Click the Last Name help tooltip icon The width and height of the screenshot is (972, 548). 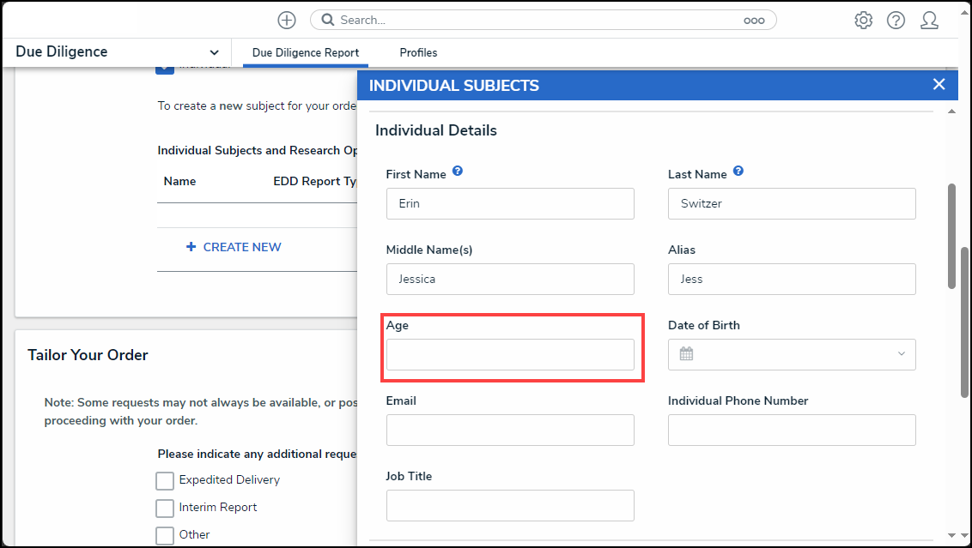pos(738,171)
